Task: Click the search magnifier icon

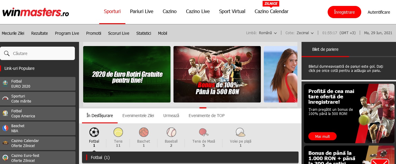Action: (7, 53)
